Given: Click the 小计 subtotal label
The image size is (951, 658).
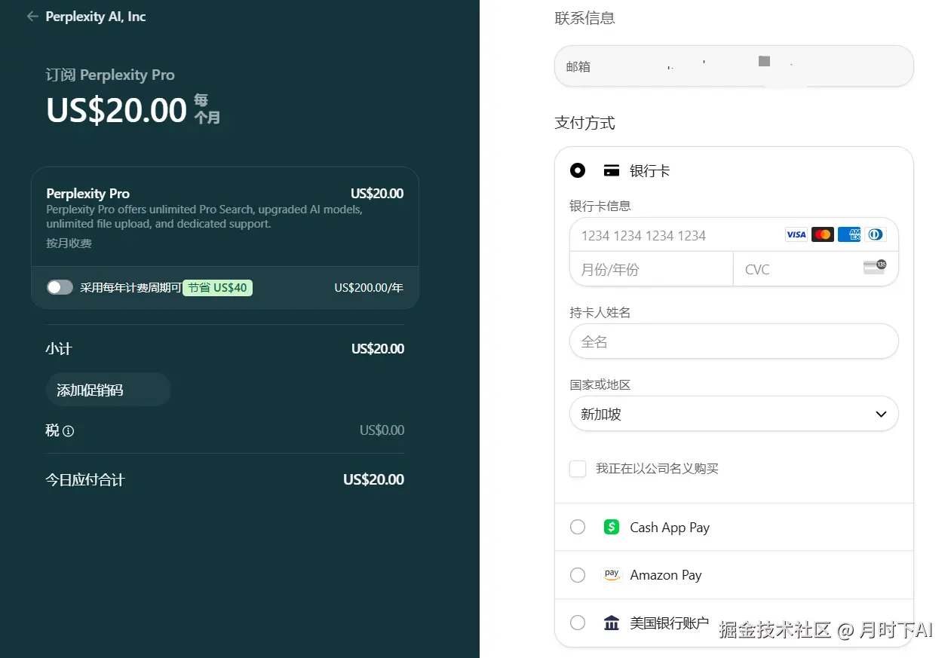Looking at the screenshot, I should pos(59,348).
